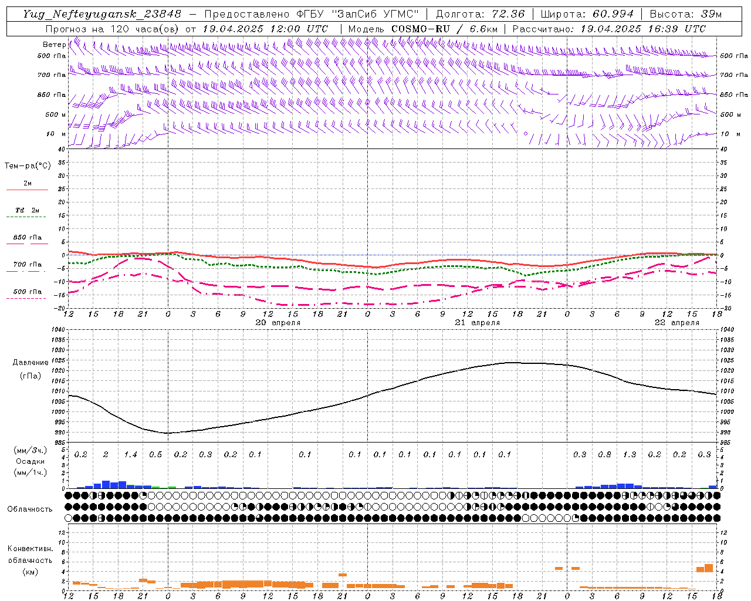This screenshot has width=751, height=601.
Task: Click the (км) height unit label
Action: pyautogui.click(x=30, y=572)
